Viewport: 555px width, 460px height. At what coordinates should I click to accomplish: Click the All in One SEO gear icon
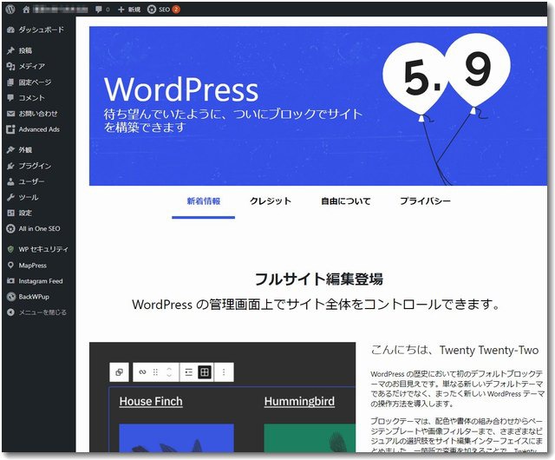pyautogui.click(x=10, y=228)
